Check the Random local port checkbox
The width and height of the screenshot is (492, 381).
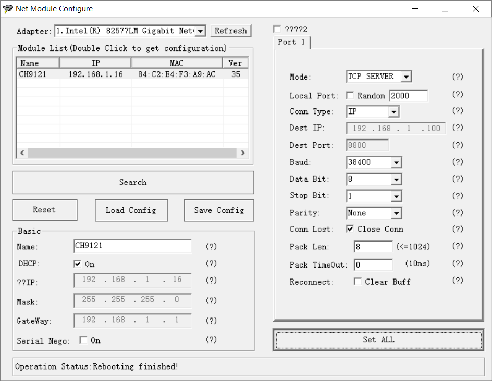click(x=350, y=95)
